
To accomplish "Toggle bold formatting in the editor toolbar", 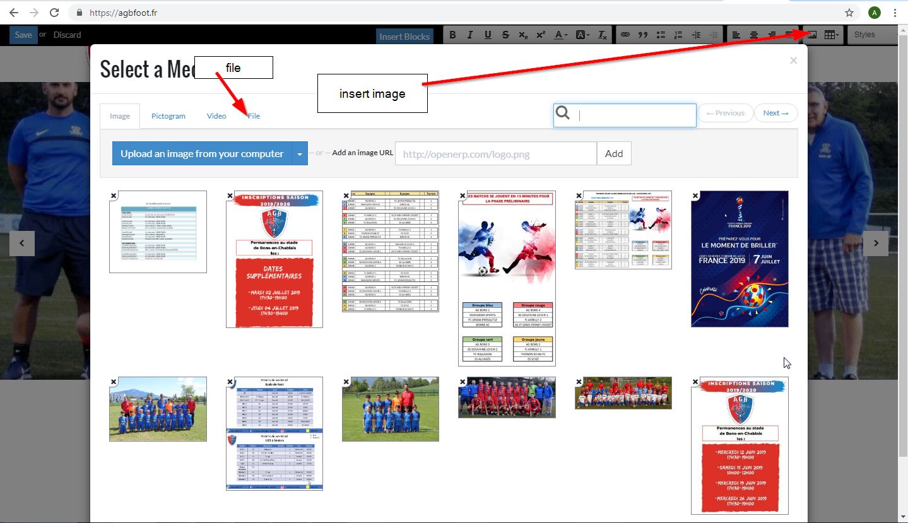I will pos(452,35).
